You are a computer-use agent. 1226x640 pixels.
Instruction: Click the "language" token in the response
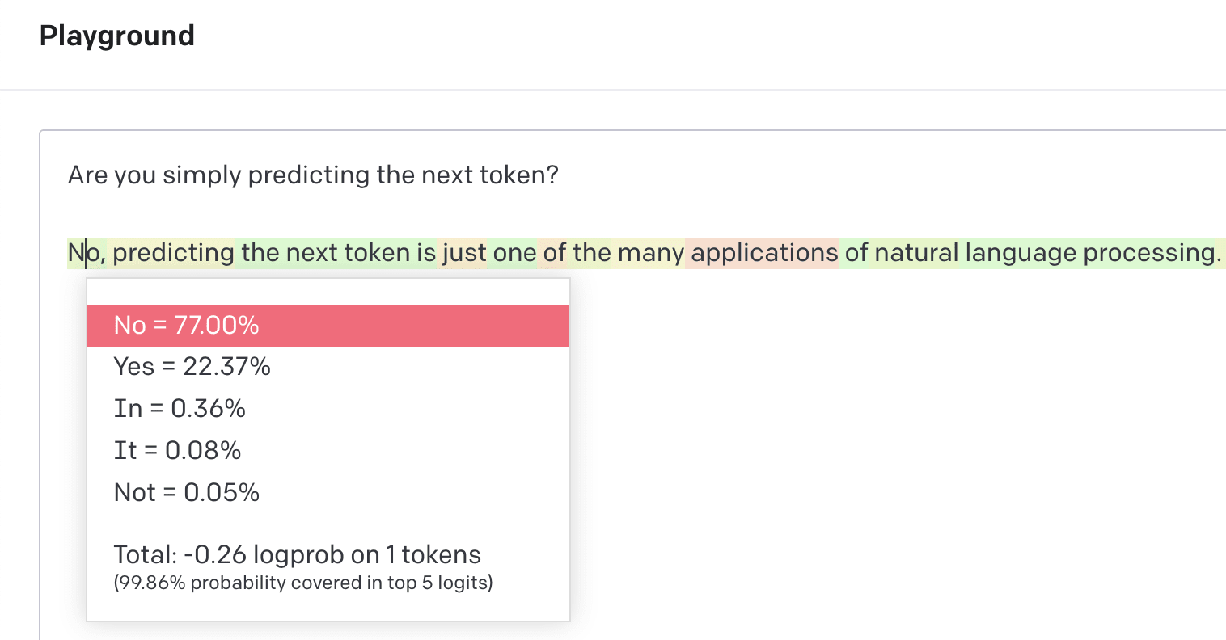1020,253
